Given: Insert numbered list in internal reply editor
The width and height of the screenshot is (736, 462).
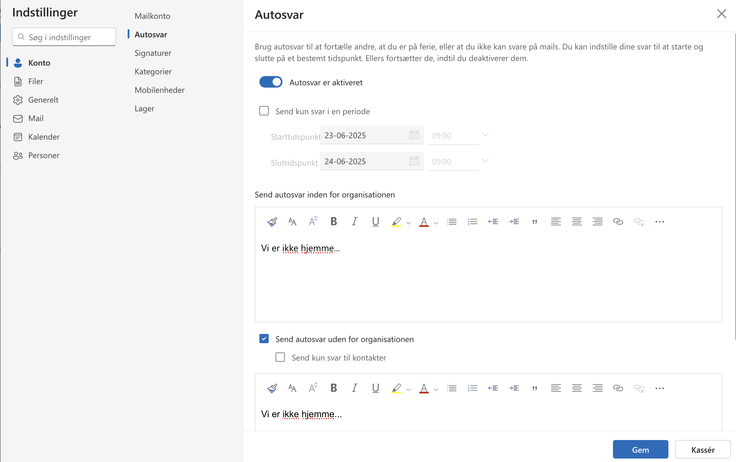Looking at the screenshot, I should [x=472, y=221].
